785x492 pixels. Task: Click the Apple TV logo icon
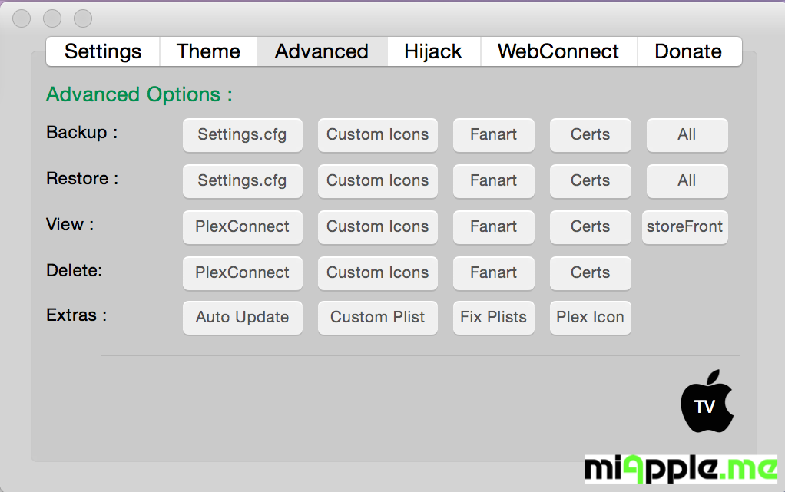(x=707, y=402)
